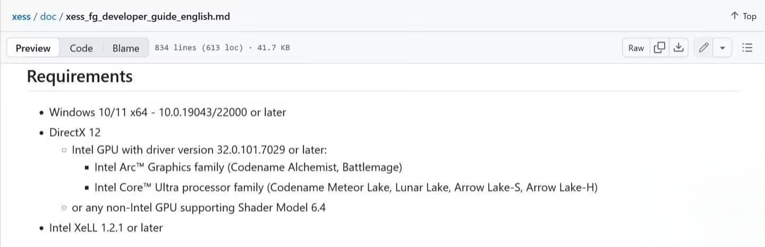This screenshot has width=765, height=247.
Task: Click the Intel Core Ultra processor family line
Action: 346,188
